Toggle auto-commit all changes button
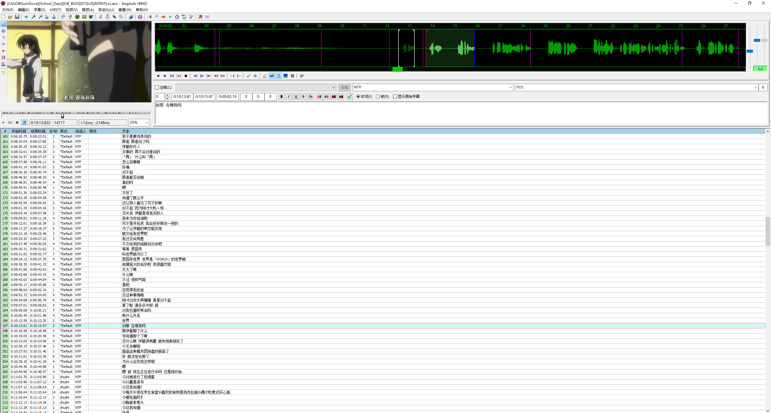The height and width of the screenshot is (413, 771). tap(265, 76)
